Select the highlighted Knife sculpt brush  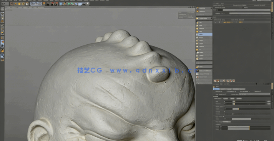click(204, 34)
